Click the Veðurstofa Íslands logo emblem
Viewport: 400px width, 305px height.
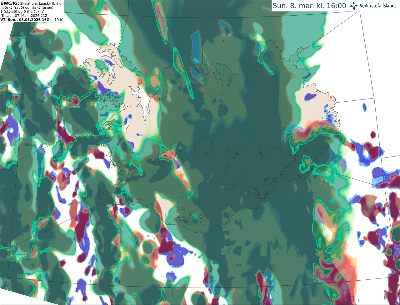coord(354,6)
